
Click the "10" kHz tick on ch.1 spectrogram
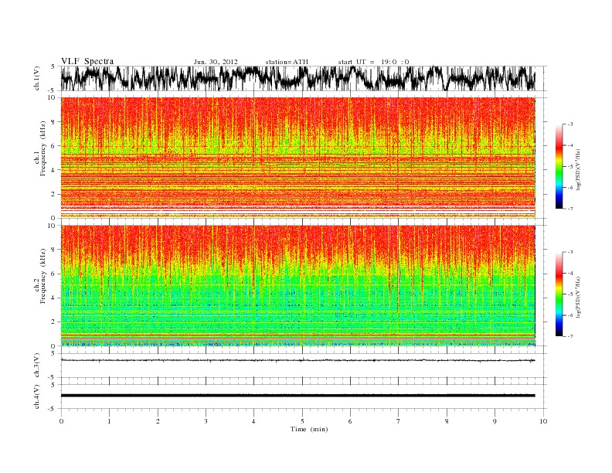(x=53, y=97)
